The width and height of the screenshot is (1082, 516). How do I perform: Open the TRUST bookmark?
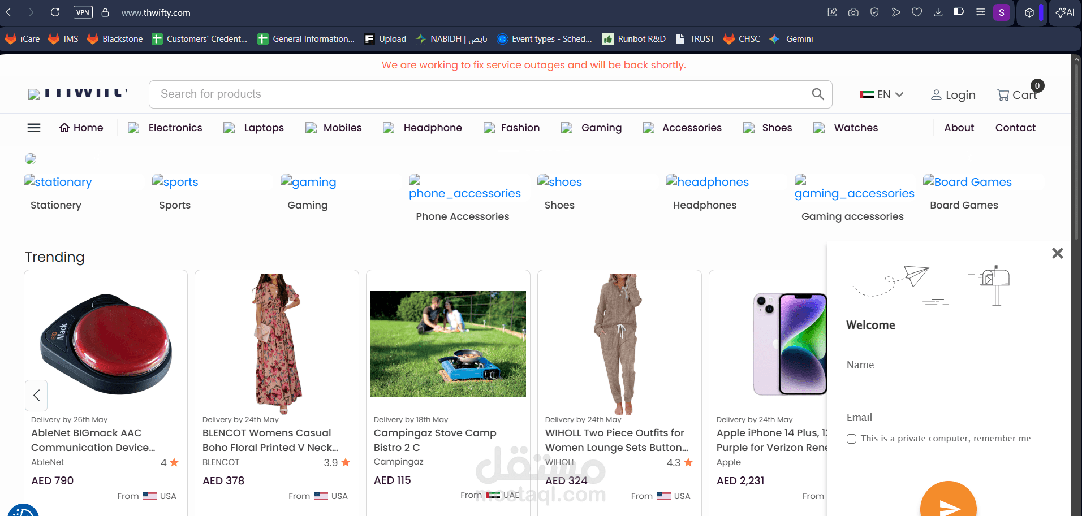695,39
